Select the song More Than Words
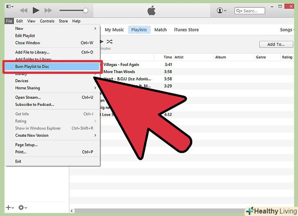Image resolution: width=298 pixels, height=216 pixels. pyautogui.click(x=120, y=72)
